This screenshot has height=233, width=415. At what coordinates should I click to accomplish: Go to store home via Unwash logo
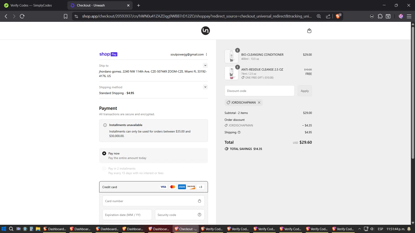206,31
